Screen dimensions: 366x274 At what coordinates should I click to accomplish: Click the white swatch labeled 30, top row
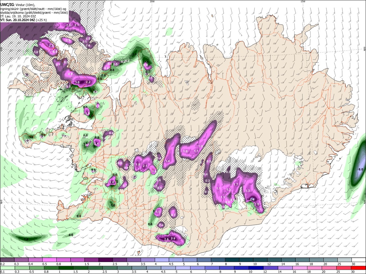point(359,260)
